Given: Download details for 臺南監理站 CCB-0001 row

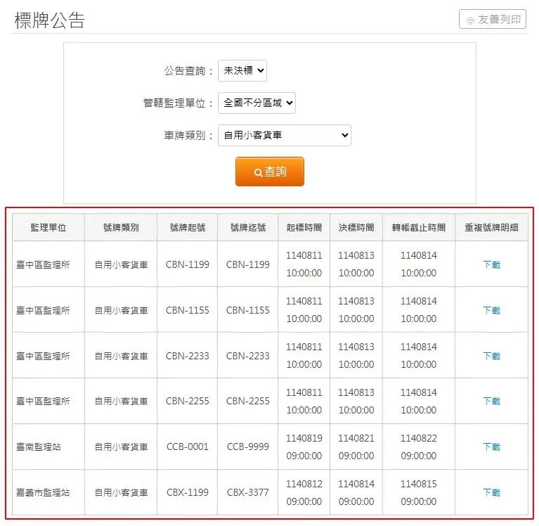Looking at the screenshot, I should pyautogui.click(x=491, y=447).
